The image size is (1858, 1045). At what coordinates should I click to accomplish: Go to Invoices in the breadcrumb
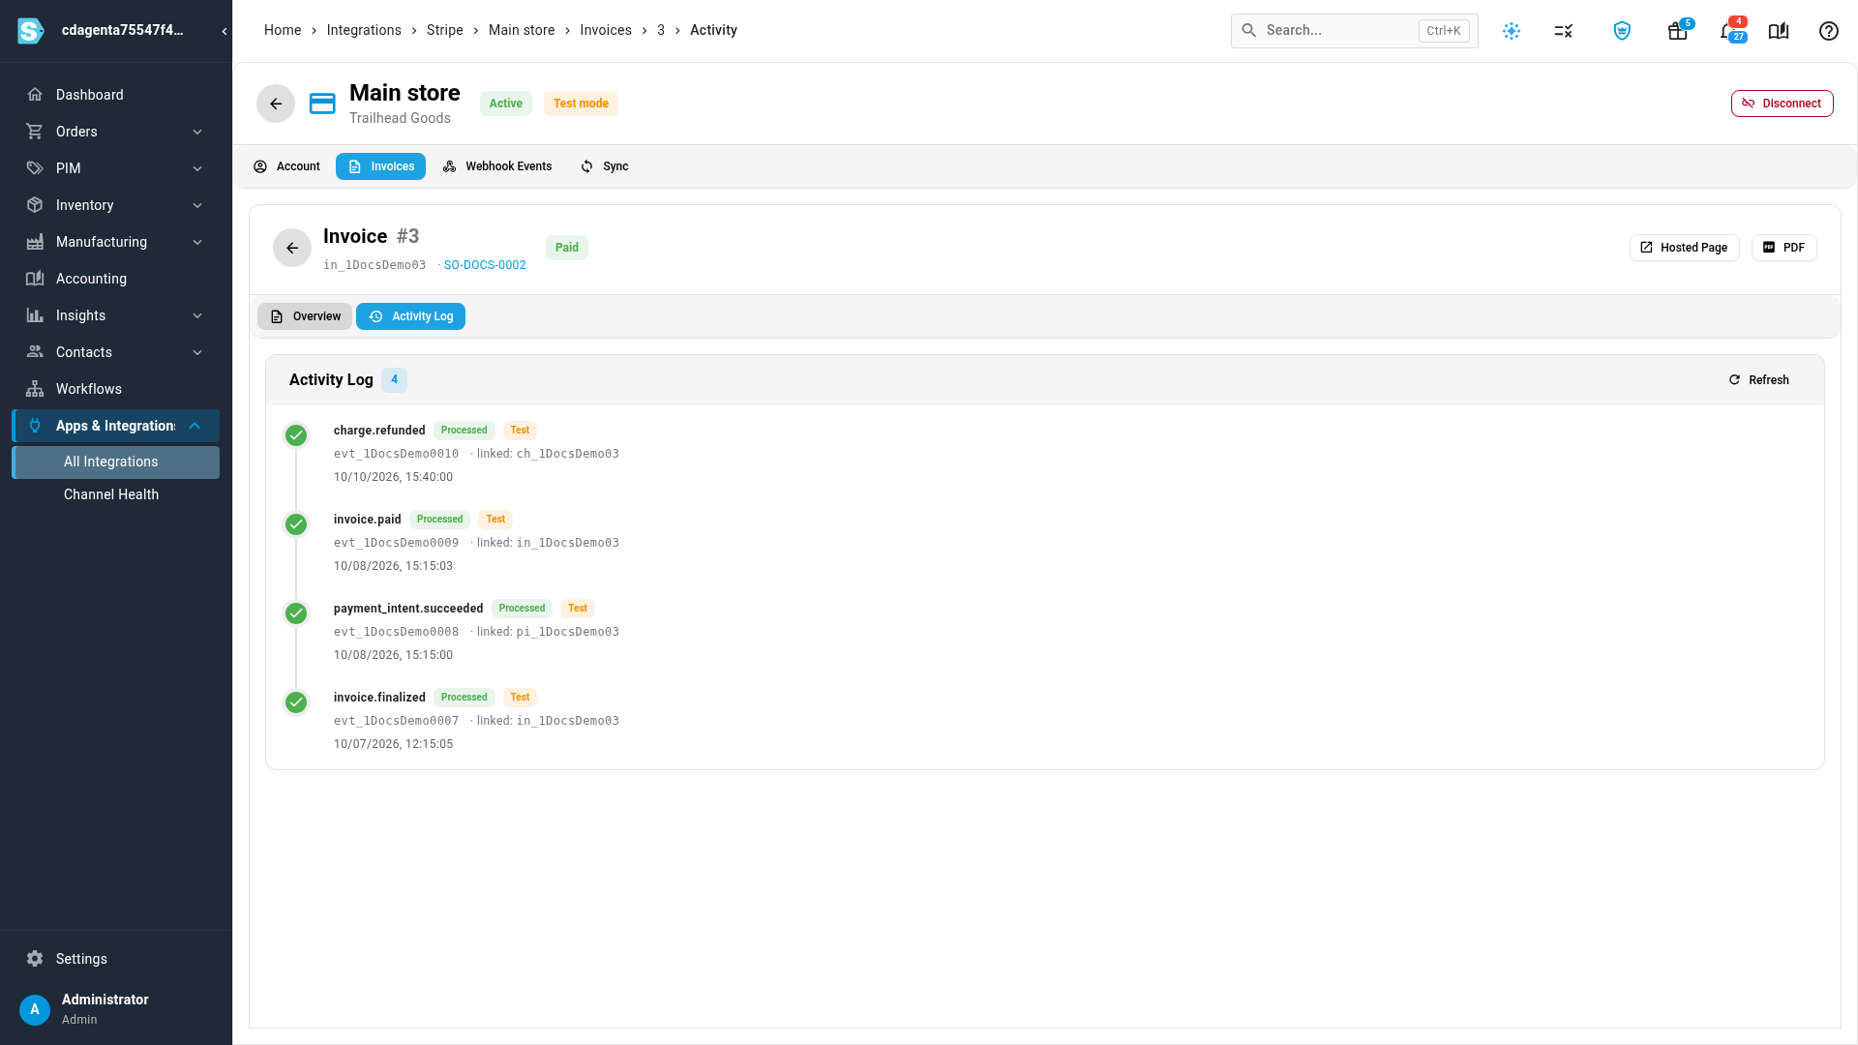click(606, 30)
